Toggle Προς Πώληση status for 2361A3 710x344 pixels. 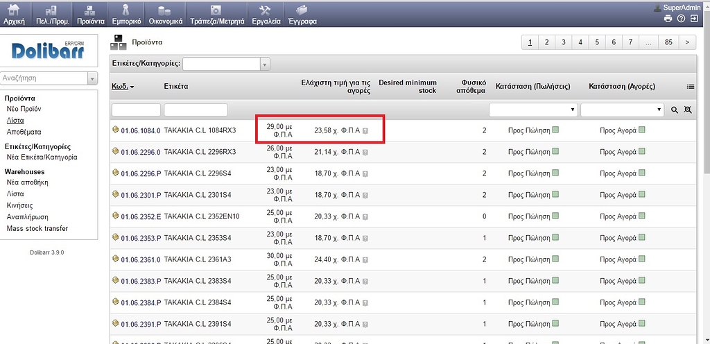coord(555,259)
